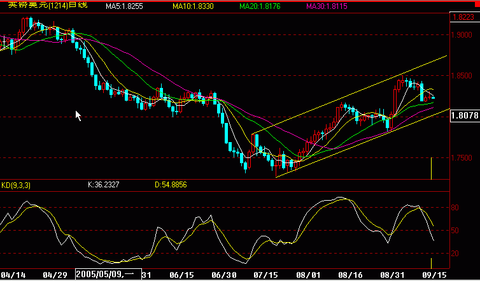Click the 1.8500 price axis label
Viewport: 480px width, 281px height.
[x=462, y=76]
